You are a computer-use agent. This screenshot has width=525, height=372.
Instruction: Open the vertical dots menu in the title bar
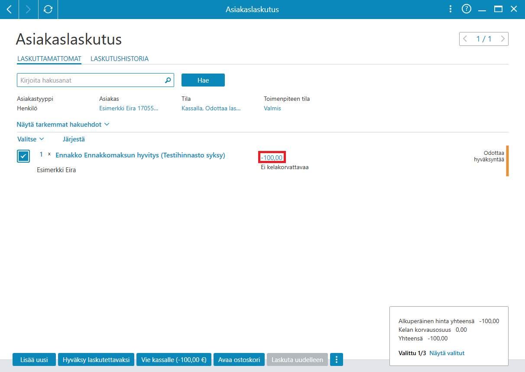point(450,9)
